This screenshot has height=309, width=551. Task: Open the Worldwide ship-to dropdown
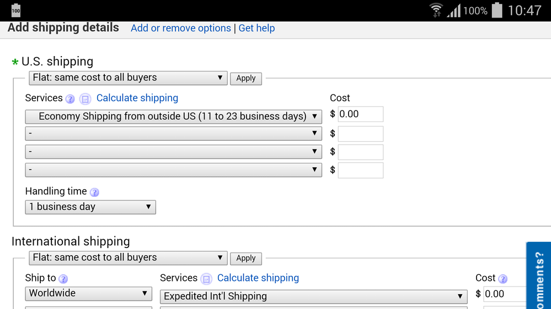[x=88, y=294]
